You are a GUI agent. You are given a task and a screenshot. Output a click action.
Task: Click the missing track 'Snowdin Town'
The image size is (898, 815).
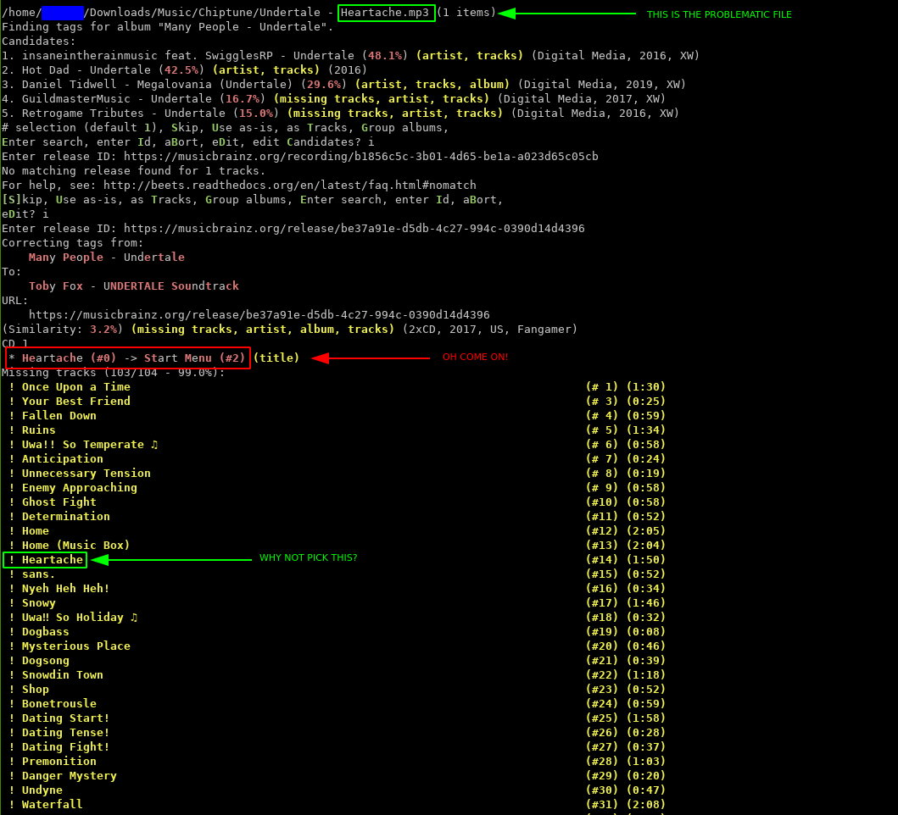coord(63,674)
